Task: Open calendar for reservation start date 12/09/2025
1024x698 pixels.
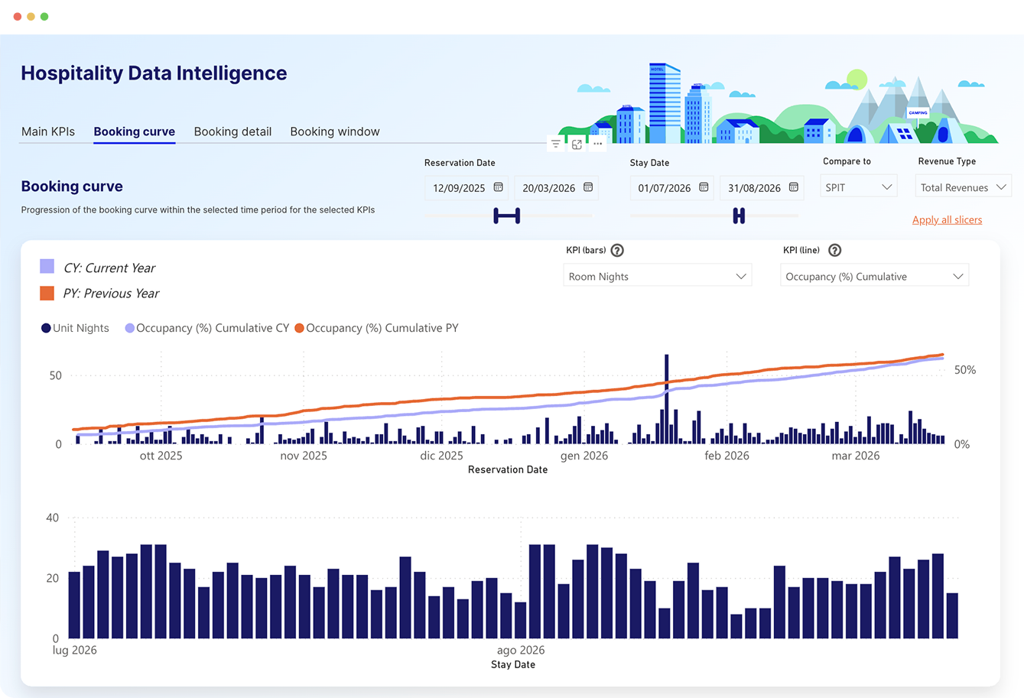Action: point(498,187)
